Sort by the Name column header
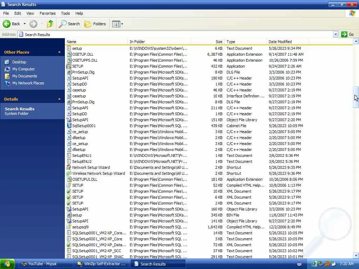The image size is (359, 269). point(96,42)
